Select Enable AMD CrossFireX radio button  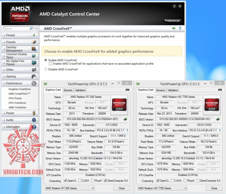click(46, 60)
